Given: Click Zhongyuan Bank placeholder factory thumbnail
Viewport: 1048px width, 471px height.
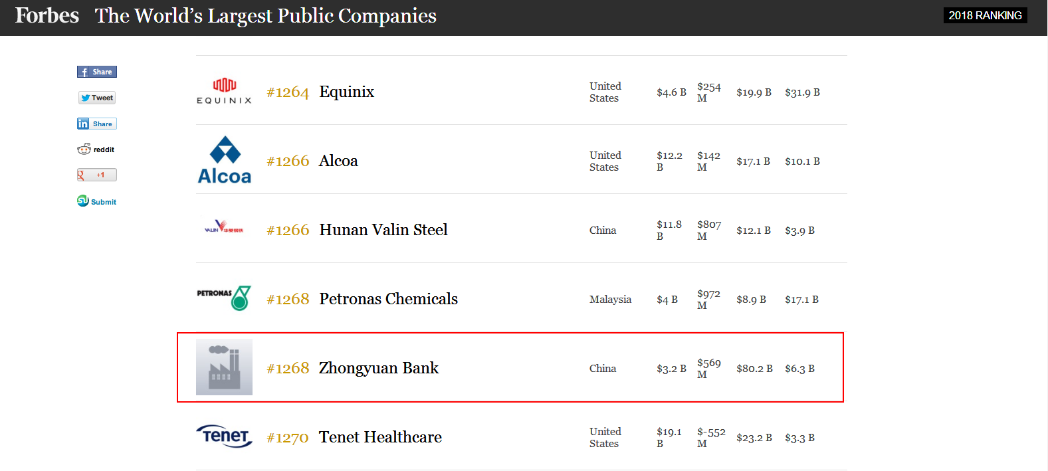Looking at the screenshot, I should point(224,367).
